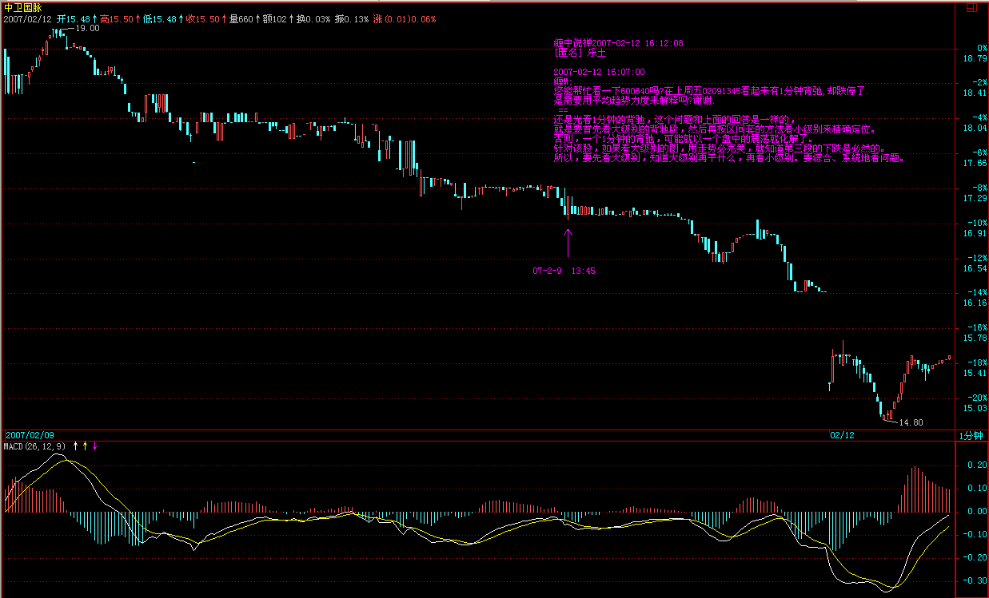Screen dimensions: 989x598
Task: Click the 19.00 high price label
Action: pyautogui.click(x=87, y=28)
